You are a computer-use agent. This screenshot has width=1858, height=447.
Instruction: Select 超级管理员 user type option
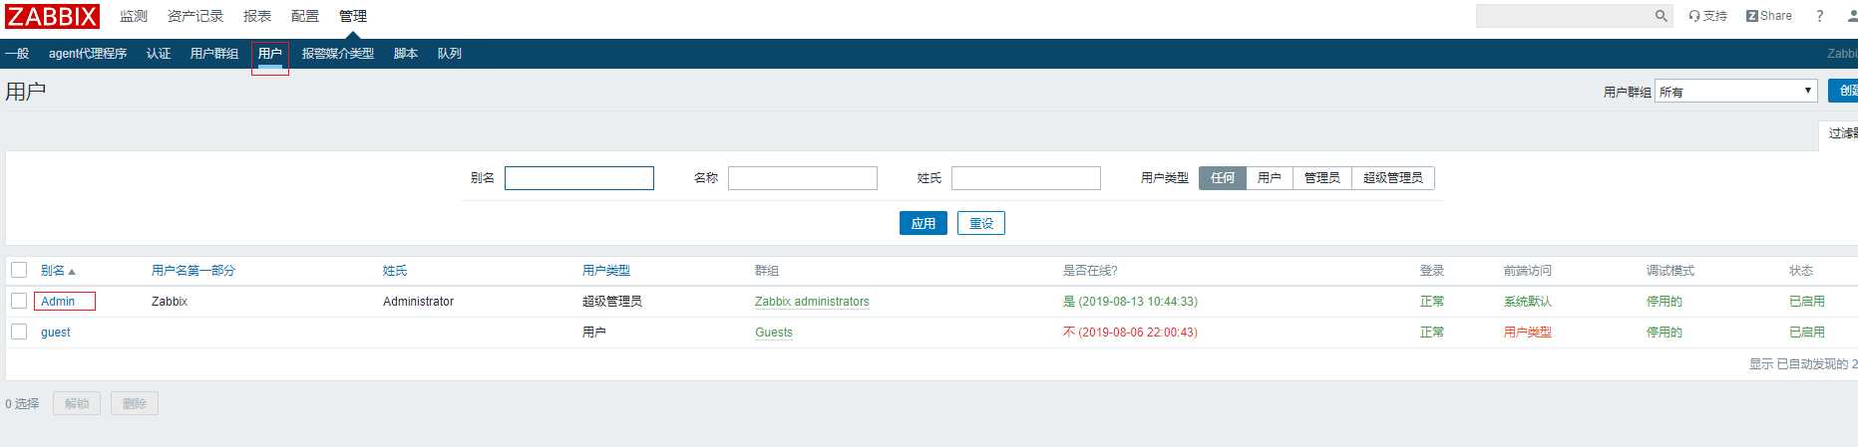coord(1393,178)
